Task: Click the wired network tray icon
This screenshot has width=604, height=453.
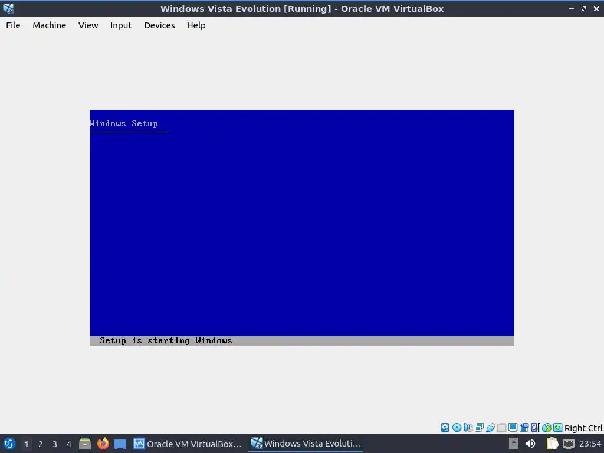Action: pos(569,444)
